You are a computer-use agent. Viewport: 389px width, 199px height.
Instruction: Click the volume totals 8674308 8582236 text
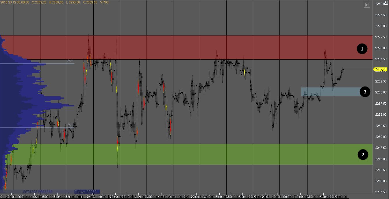tap(38, 192)
